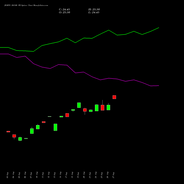Click the green candle for 18 Aug
This screenshot has width=184, height=184.
[73, 110]
